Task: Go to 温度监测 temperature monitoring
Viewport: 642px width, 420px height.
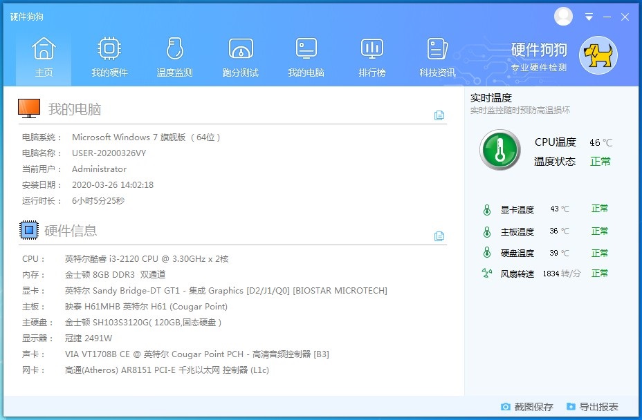Action: tap(174, 57)
